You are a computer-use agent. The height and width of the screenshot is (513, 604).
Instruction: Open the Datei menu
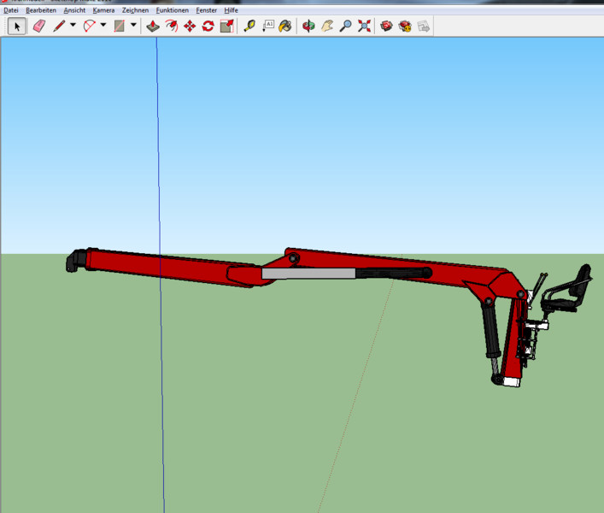(x=11, y=10)
